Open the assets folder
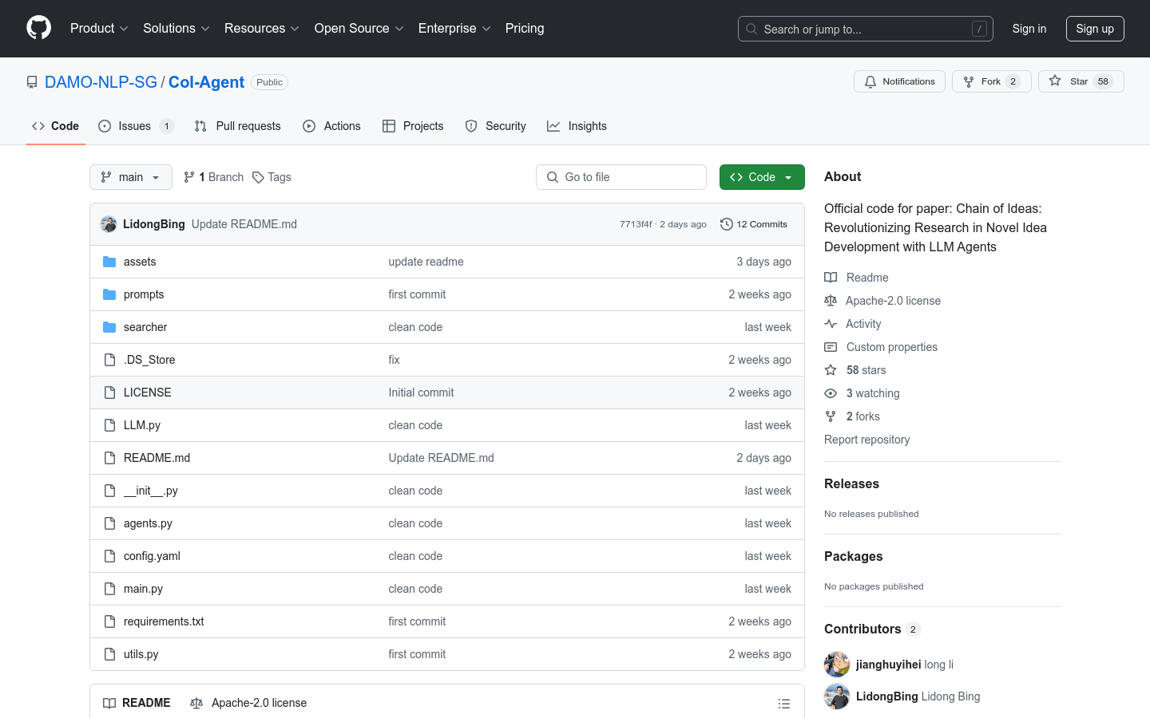The height and width of the screenshot is (718, 1150). [140, 262]
